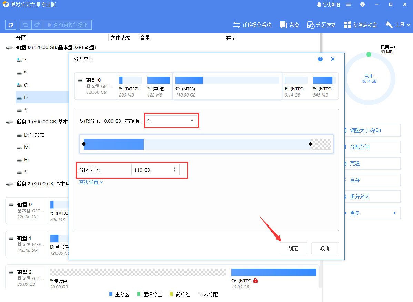The height and width of the screenshot is (302, 413).
Task: Click 取消 to cancel the dialog
Action: click(325, 248)
